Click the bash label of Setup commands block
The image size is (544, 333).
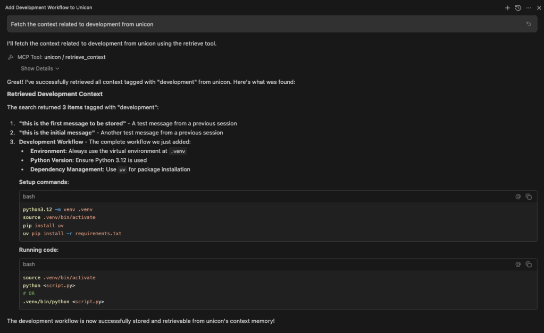coord(29,197)
